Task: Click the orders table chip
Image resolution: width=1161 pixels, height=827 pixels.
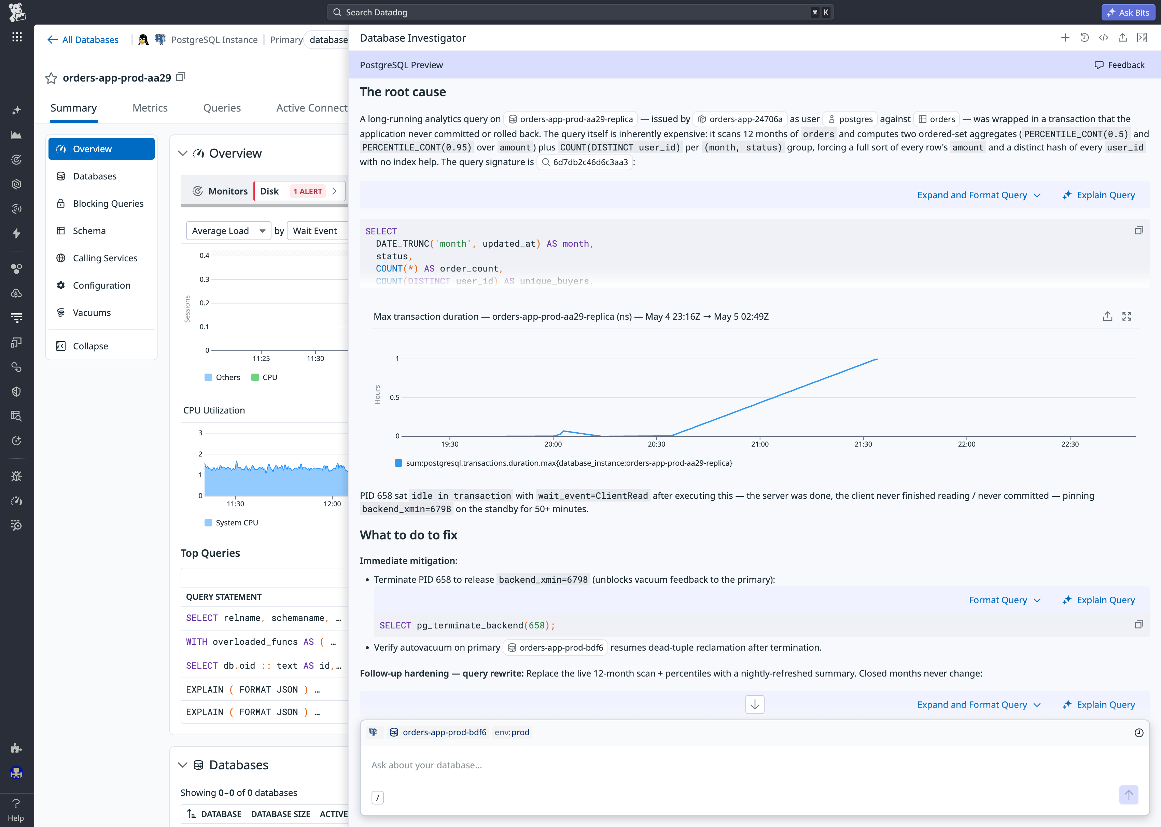Action: 937,119
